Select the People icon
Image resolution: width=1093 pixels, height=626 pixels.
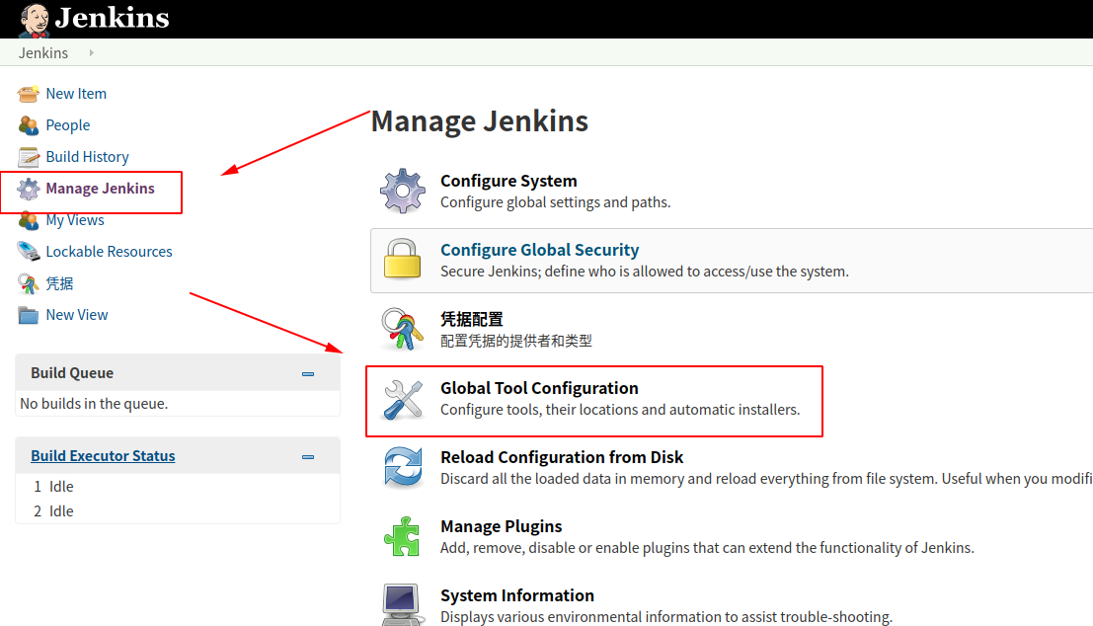(28, 124)
